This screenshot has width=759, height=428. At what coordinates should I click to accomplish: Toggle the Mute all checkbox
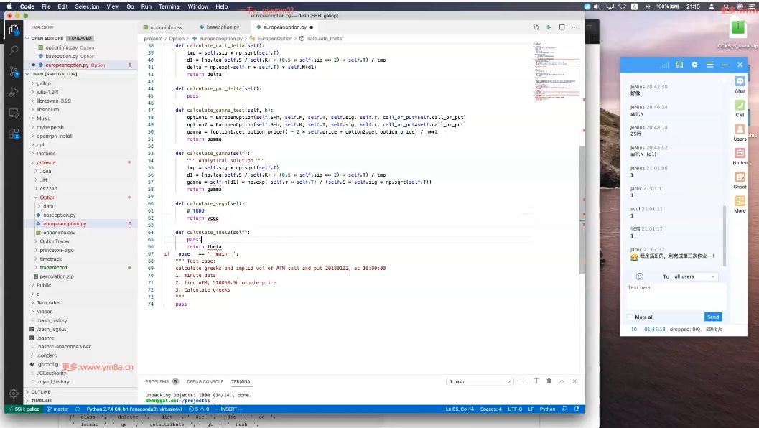pyautogui.click(x=630, y=317)
